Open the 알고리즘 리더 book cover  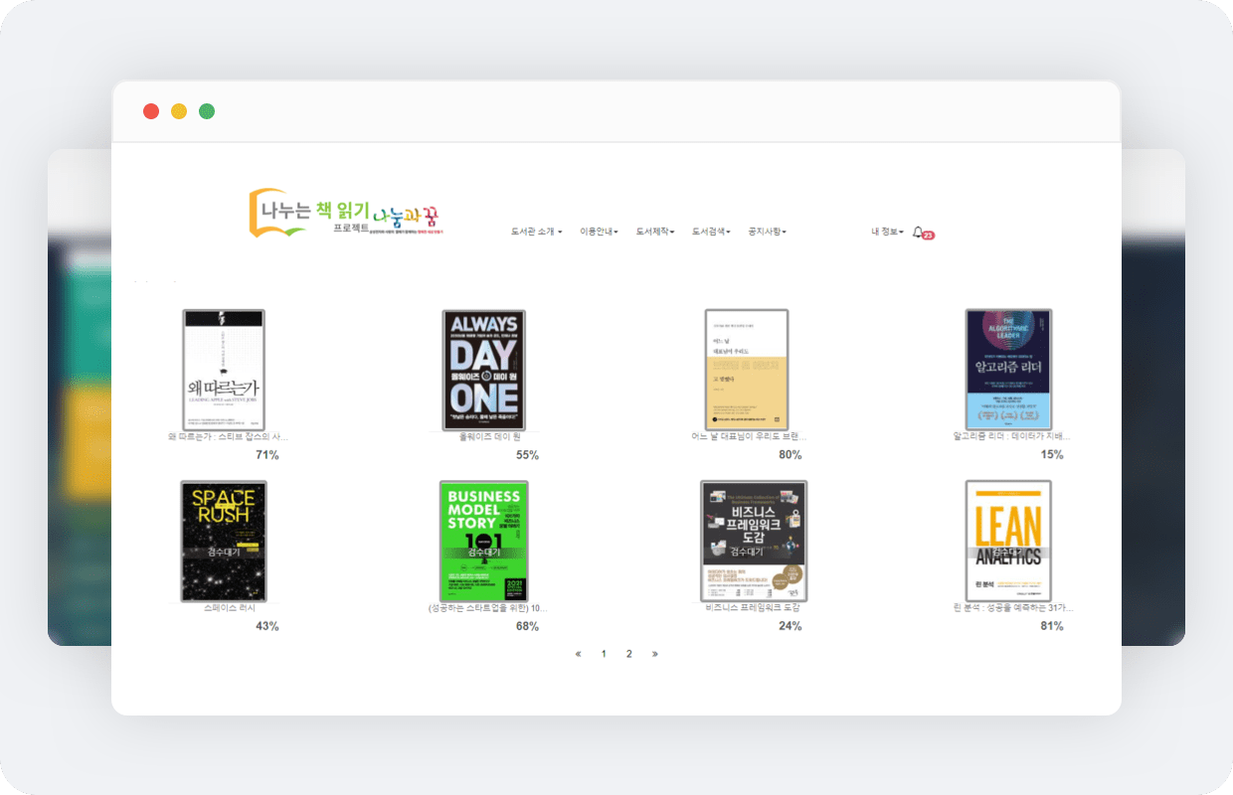pyautogui.click(x=1008, y=370)
